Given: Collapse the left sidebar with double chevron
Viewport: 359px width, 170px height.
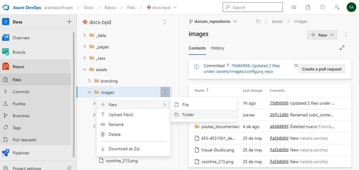Looking at the screenshot, I should tap(69, 168).
